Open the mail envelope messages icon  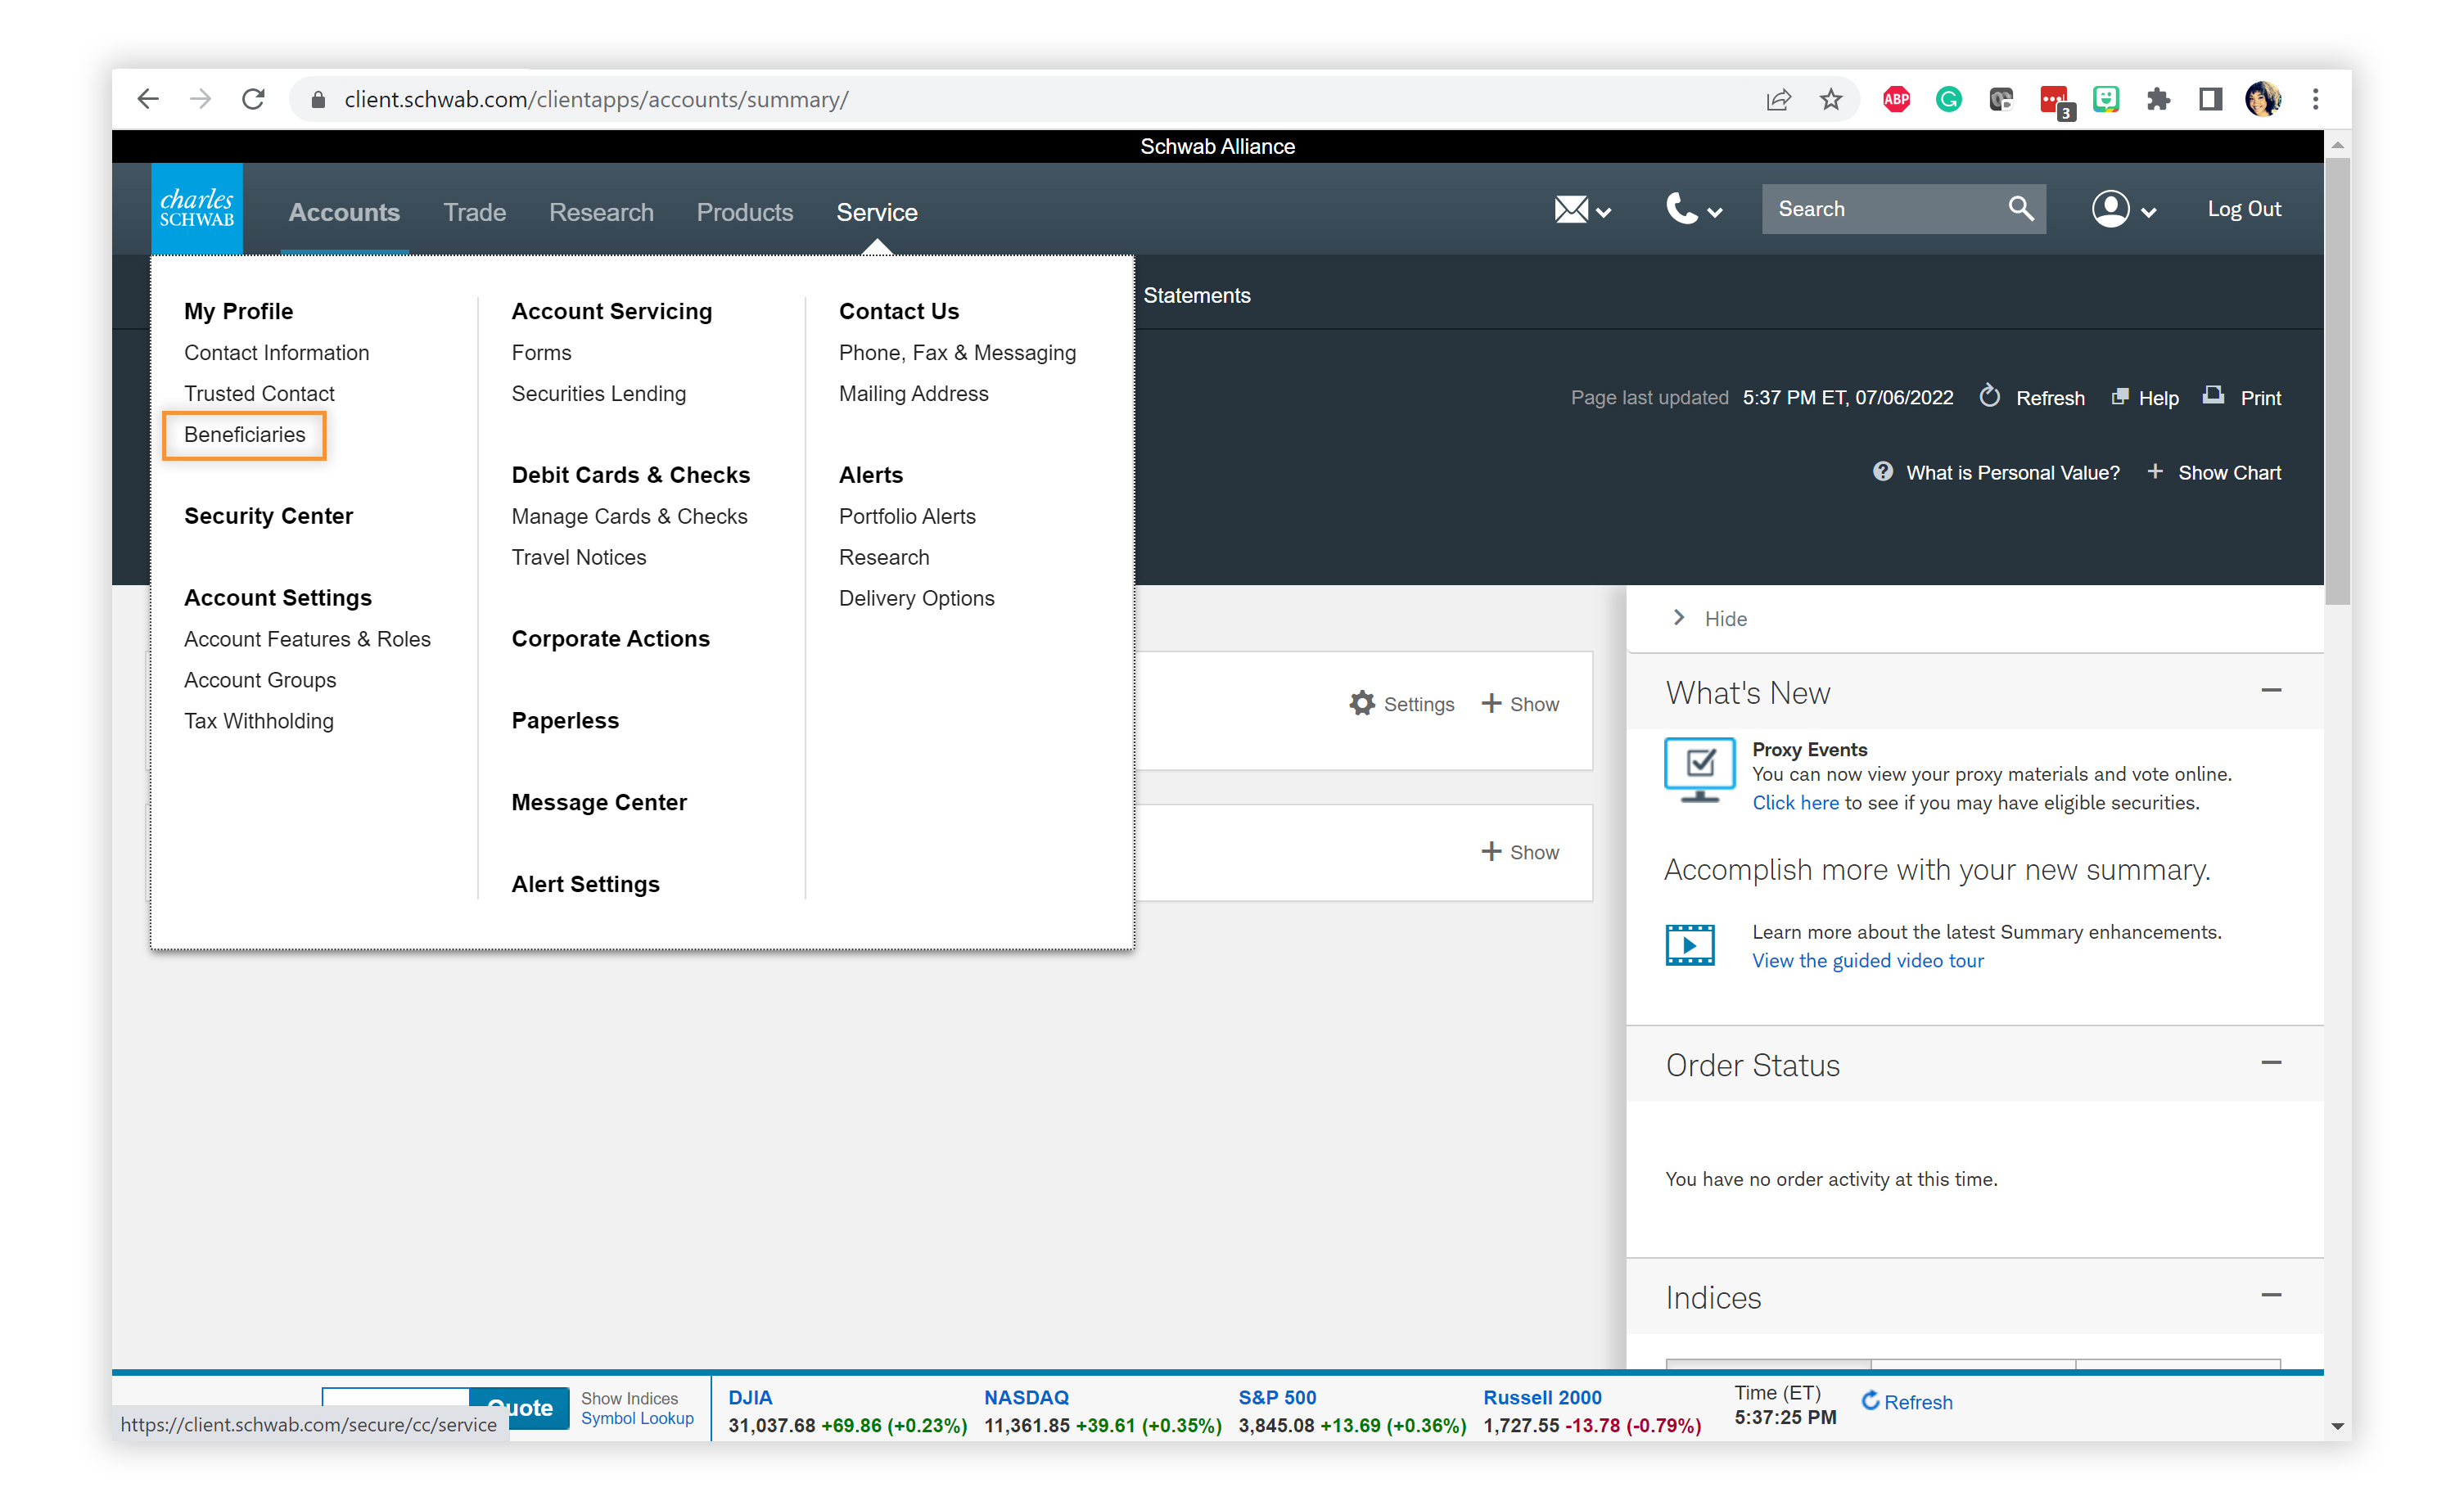pos(1571,209)
